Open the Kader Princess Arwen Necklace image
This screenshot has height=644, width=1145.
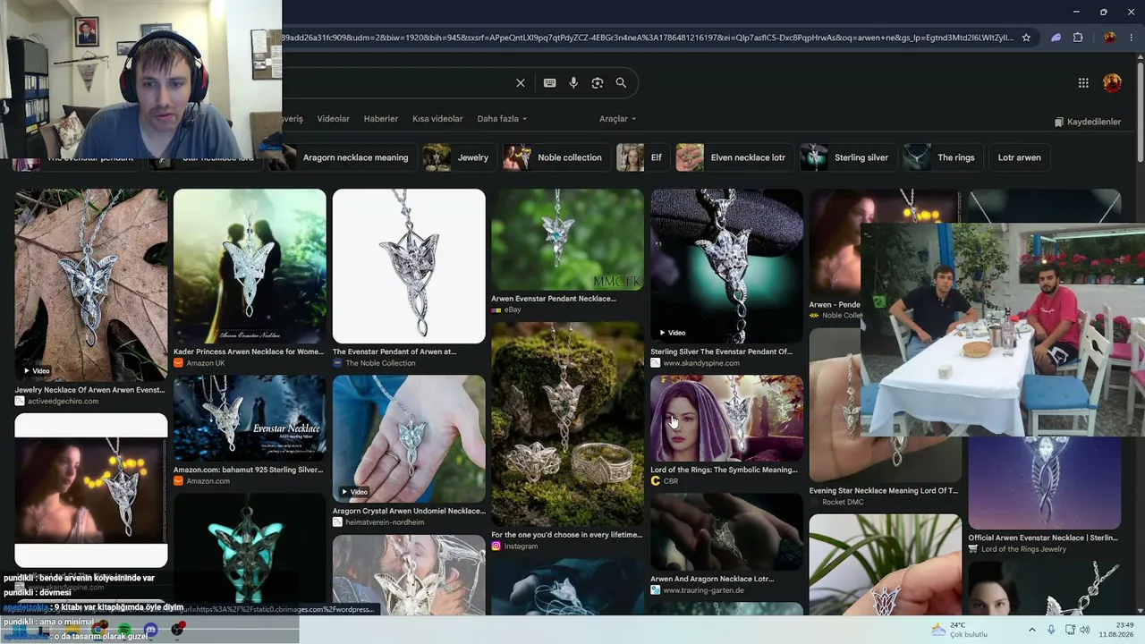[x=250, y=266]
